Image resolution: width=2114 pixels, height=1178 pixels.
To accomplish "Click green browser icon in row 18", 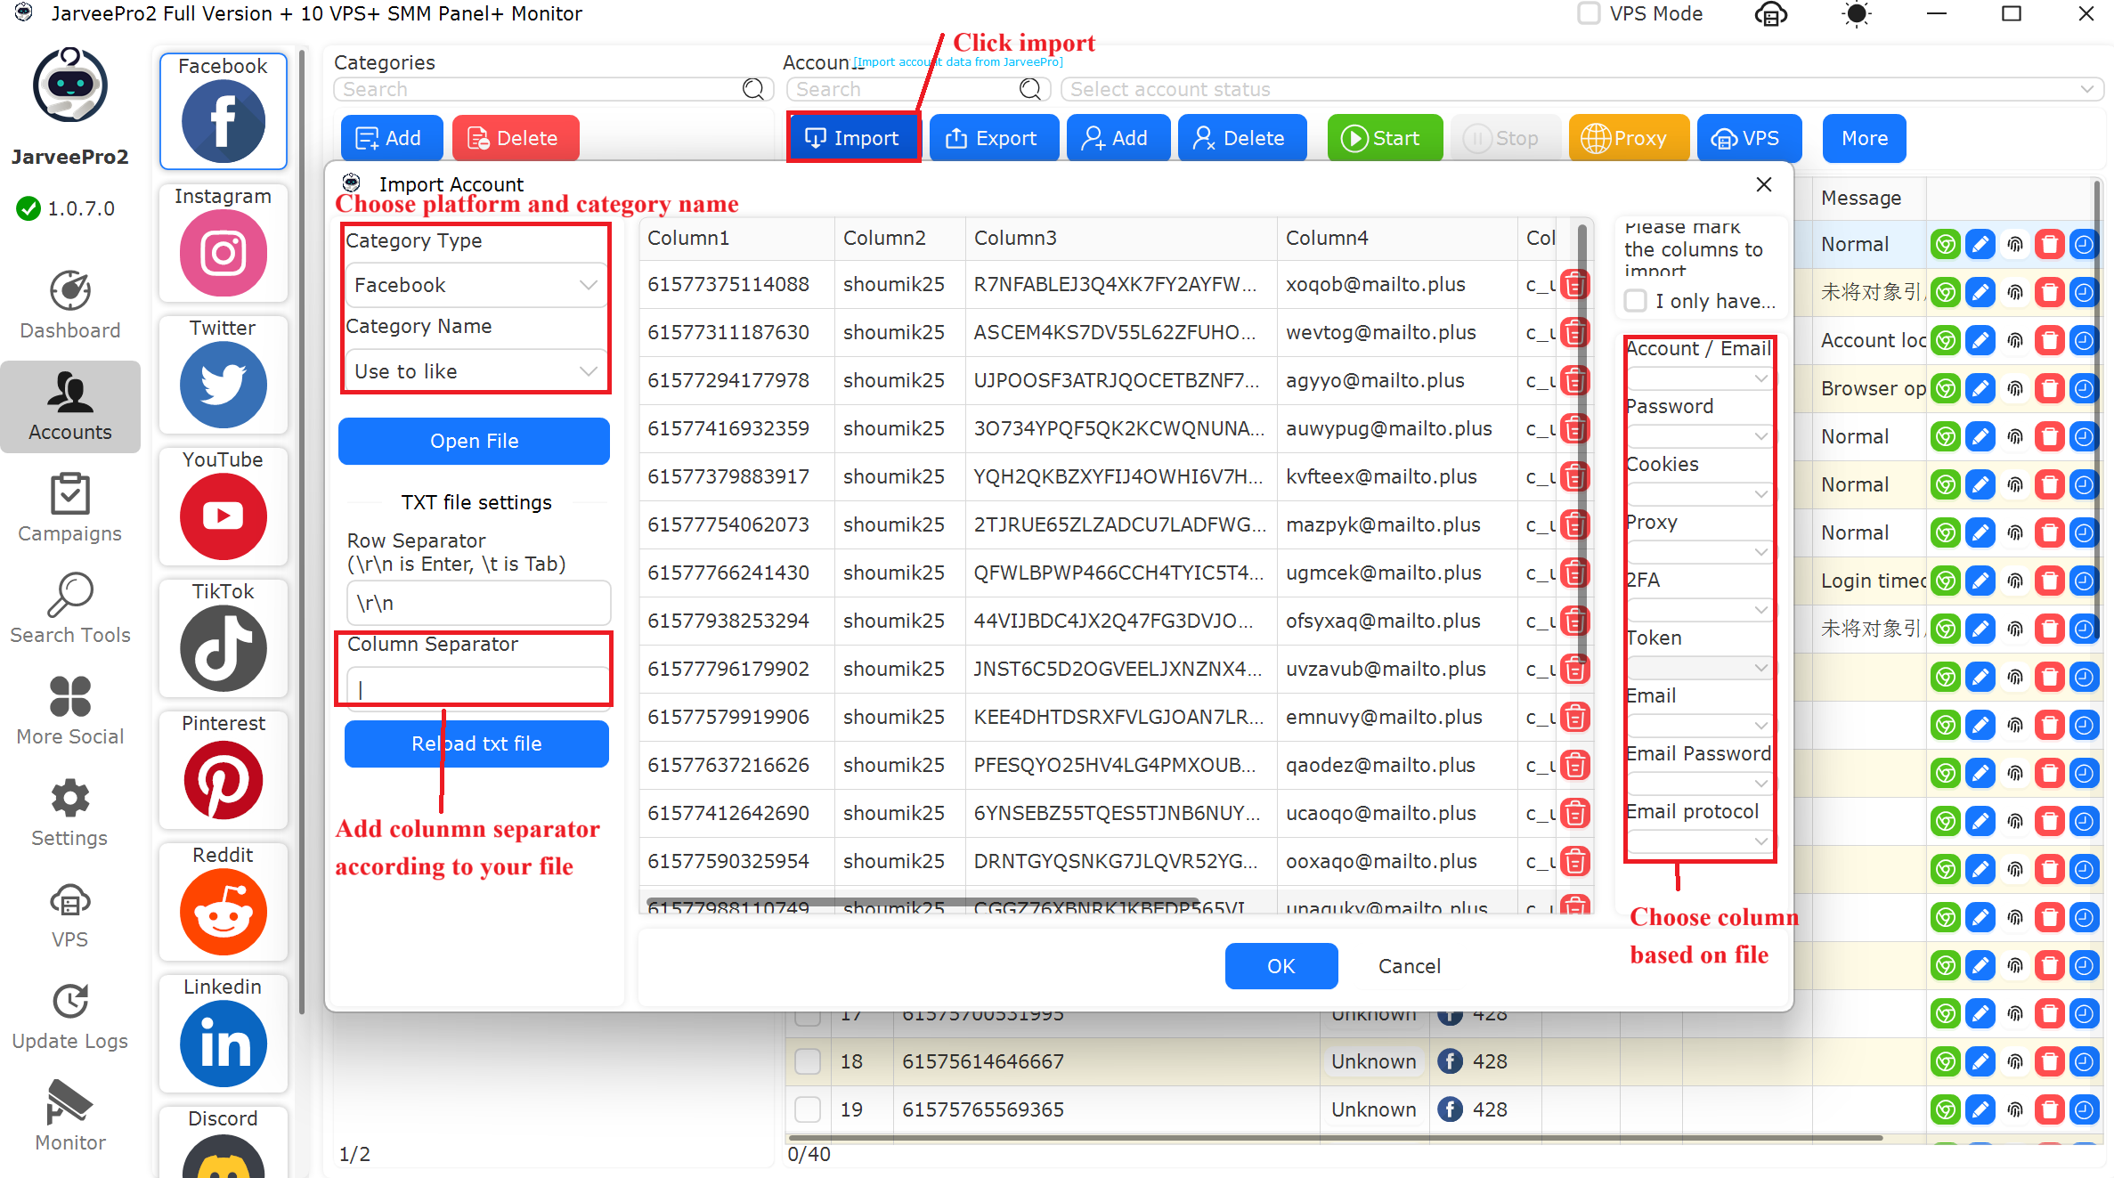I will pos(1946,1061).
